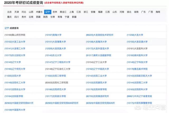The height and width of the screenshot is (113, 169).
Task: Open (10159)中国医科大学 link
Action: tap(15, 110)
